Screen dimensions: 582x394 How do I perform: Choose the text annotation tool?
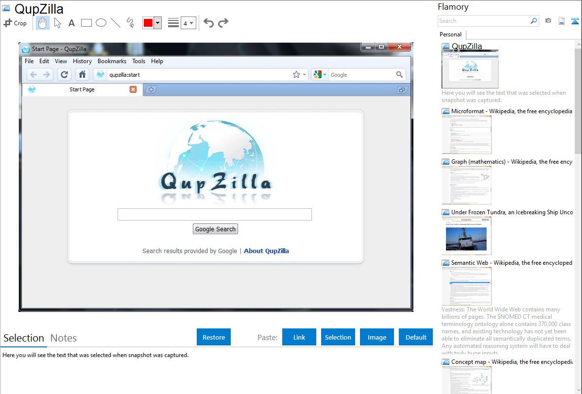pyautogui.click(x=71, y=23)
